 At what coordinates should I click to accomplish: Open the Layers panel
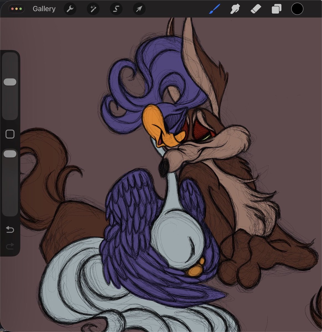pyautogui.click(x=276, y=9)
